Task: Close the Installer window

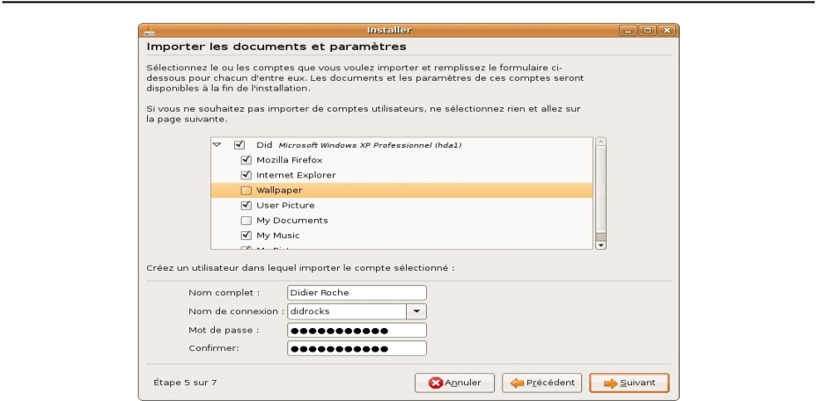Action: [666, 30]
